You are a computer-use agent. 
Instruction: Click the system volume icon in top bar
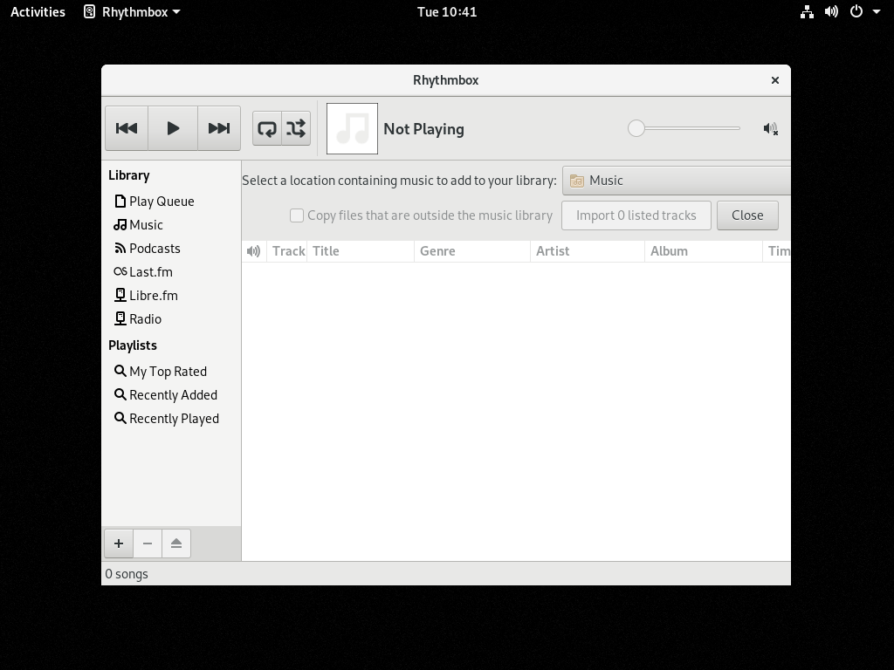click(x=831, y=12)
